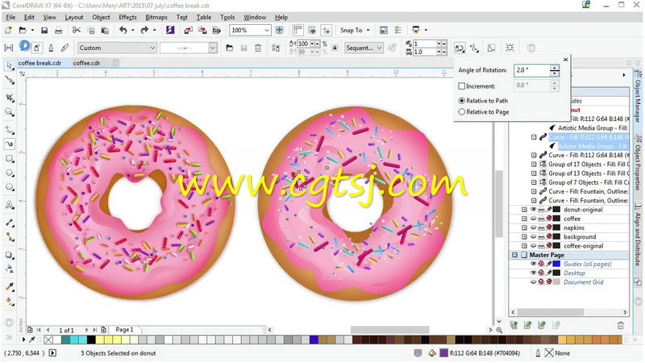Click the Publish to PDF icon
This screenshot has height=363, width=645.
tap(216, 30)
